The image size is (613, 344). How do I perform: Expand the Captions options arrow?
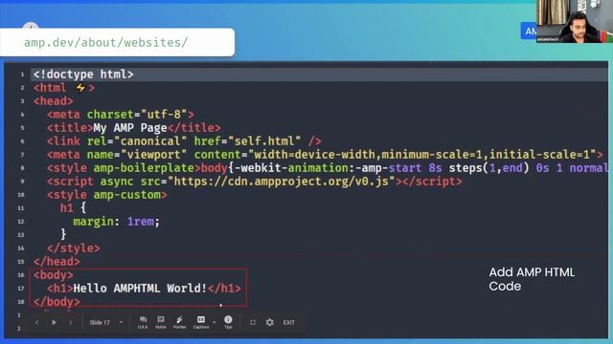(x=215, y=322)
